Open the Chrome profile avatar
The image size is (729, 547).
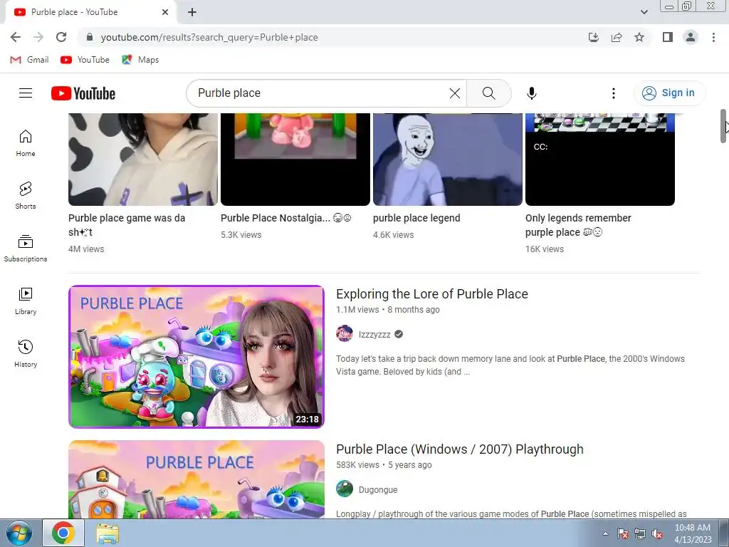pos(691,37)
